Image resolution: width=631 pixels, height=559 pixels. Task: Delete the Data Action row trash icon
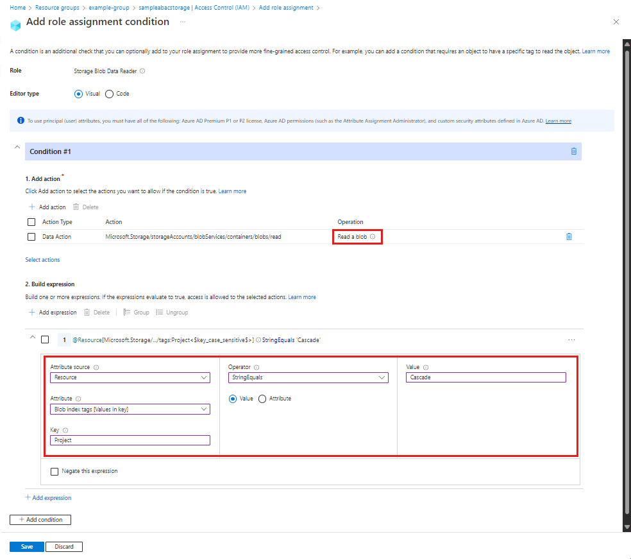568,236
